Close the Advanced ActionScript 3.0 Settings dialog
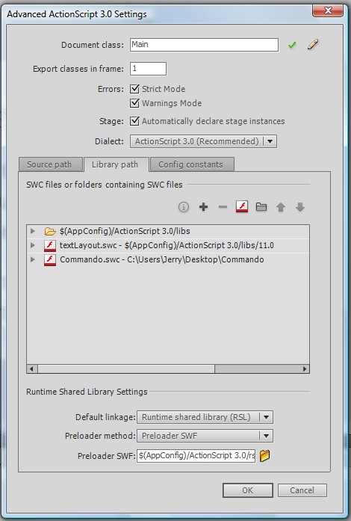The image size is (351, 521). [x=327, y=10]
